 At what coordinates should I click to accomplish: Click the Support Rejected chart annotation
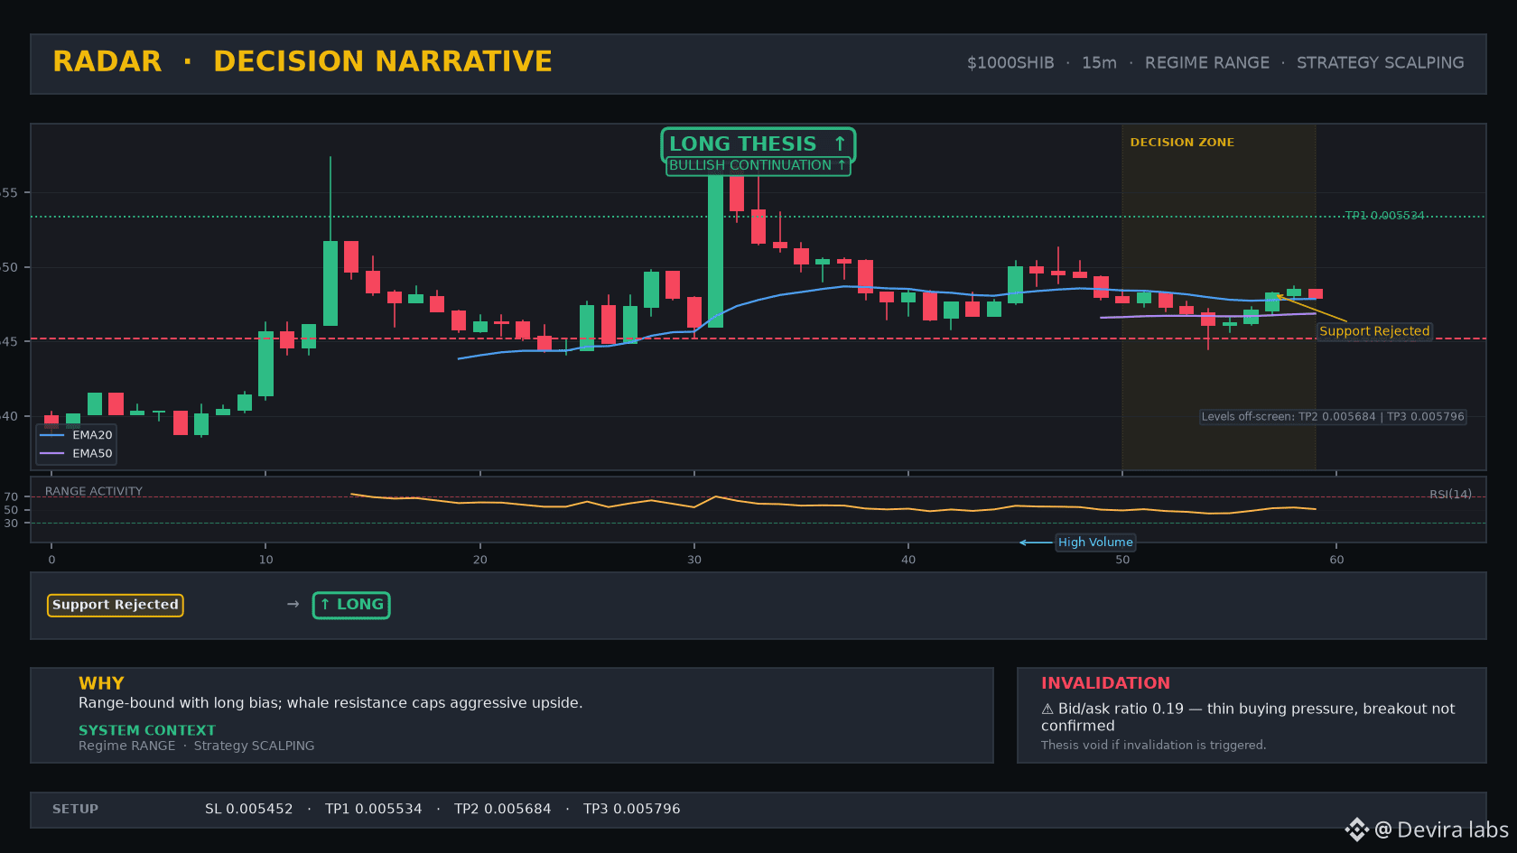click(1374, 331)
